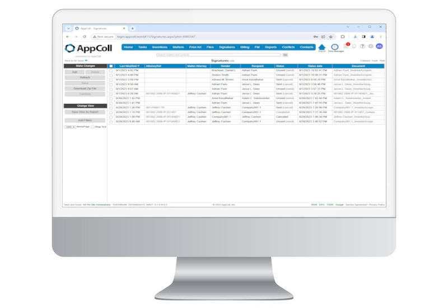Click the Refresh button in Make Changes
Image resolution: width=448 pixels, height=308 pixels.
85,78
